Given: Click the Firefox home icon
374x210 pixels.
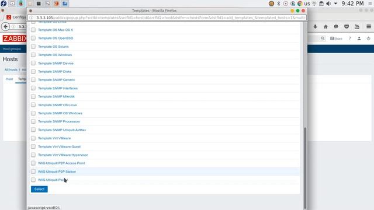Looking at the screenshot, I should click(x=325, y=27).
